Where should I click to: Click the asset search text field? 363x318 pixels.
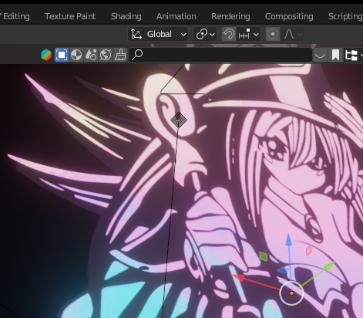[220, 55]
